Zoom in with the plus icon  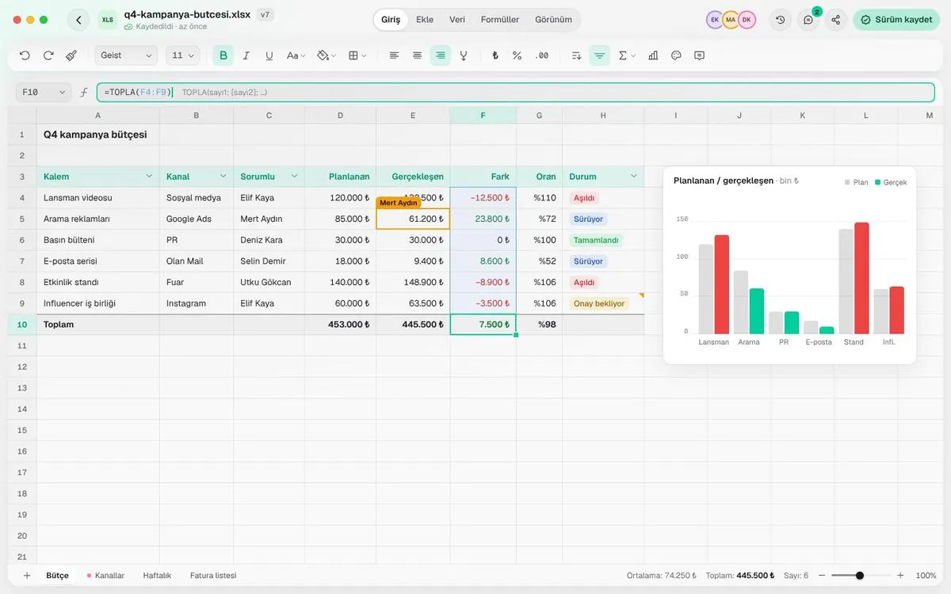(900, 576)
